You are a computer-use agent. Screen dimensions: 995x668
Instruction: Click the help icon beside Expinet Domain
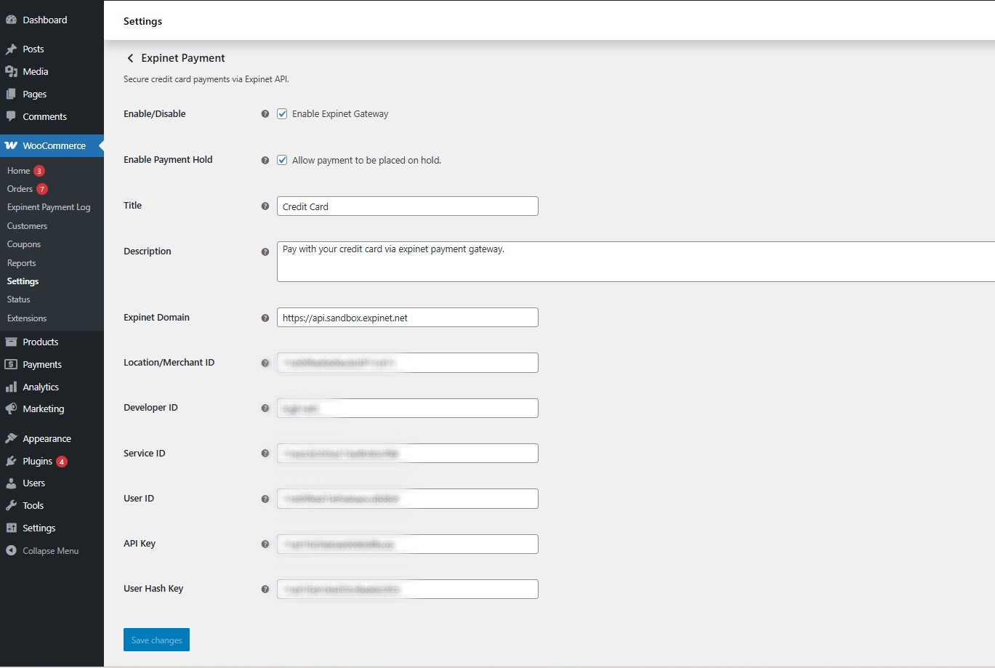coord(265,318)
